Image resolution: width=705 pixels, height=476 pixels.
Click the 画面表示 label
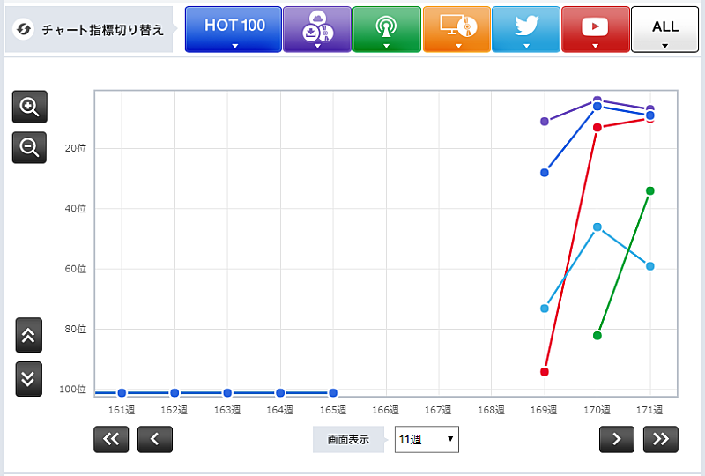(x=348, y=438)
